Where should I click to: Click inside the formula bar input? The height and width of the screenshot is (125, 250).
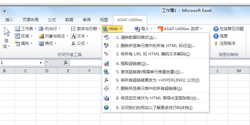pos(159,63)
